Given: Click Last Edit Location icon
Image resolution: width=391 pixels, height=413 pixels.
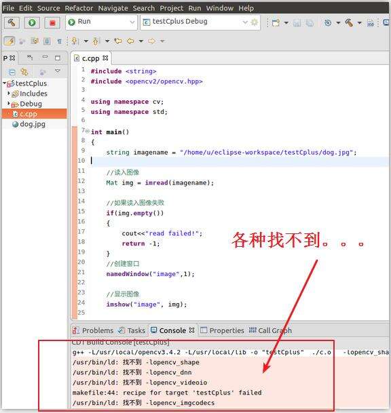Looking at the screenshot, I should (x=118, y=41).
